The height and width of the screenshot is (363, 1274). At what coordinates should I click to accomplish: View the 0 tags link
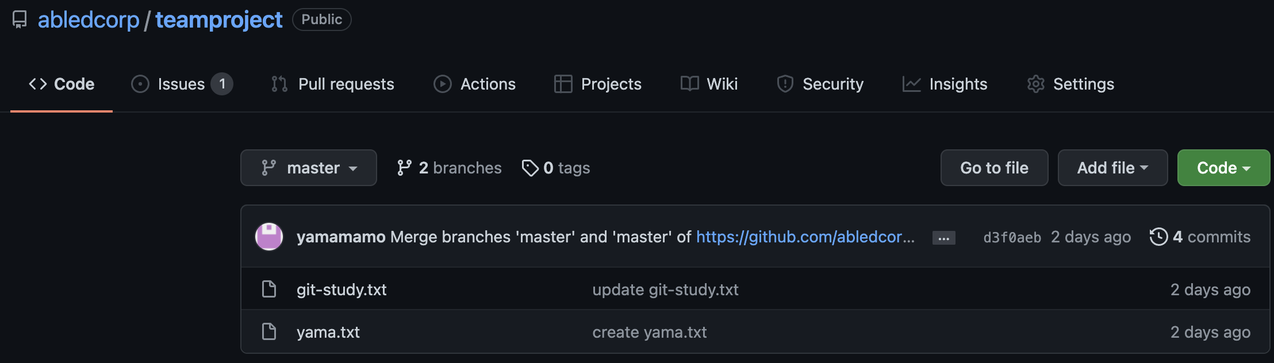pos(556,168)
